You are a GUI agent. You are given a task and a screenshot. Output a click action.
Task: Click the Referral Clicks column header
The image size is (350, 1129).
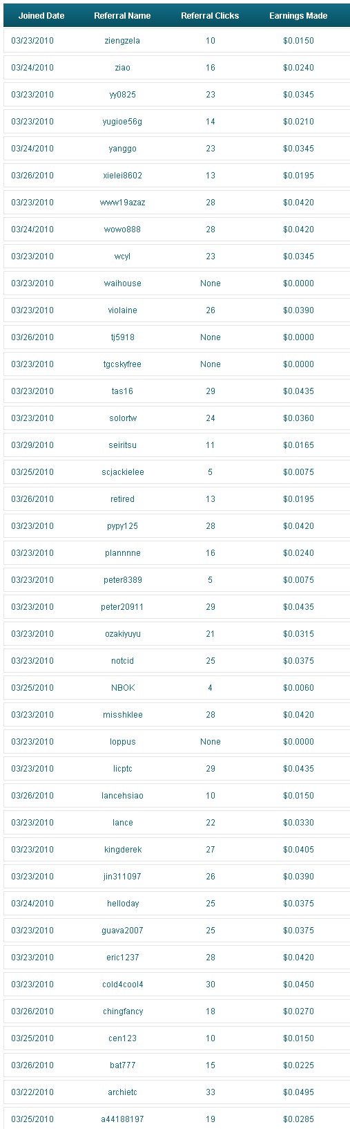(x=210, y=15)
